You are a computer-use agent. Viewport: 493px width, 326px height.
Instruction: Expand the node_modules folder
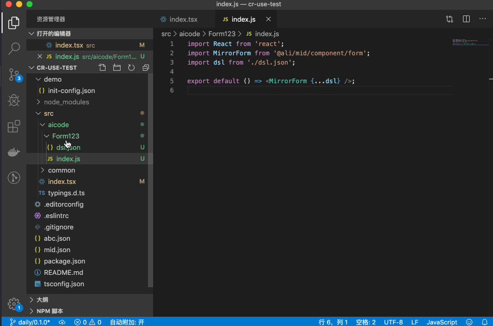pyautogui.click(x=66, y=102)
